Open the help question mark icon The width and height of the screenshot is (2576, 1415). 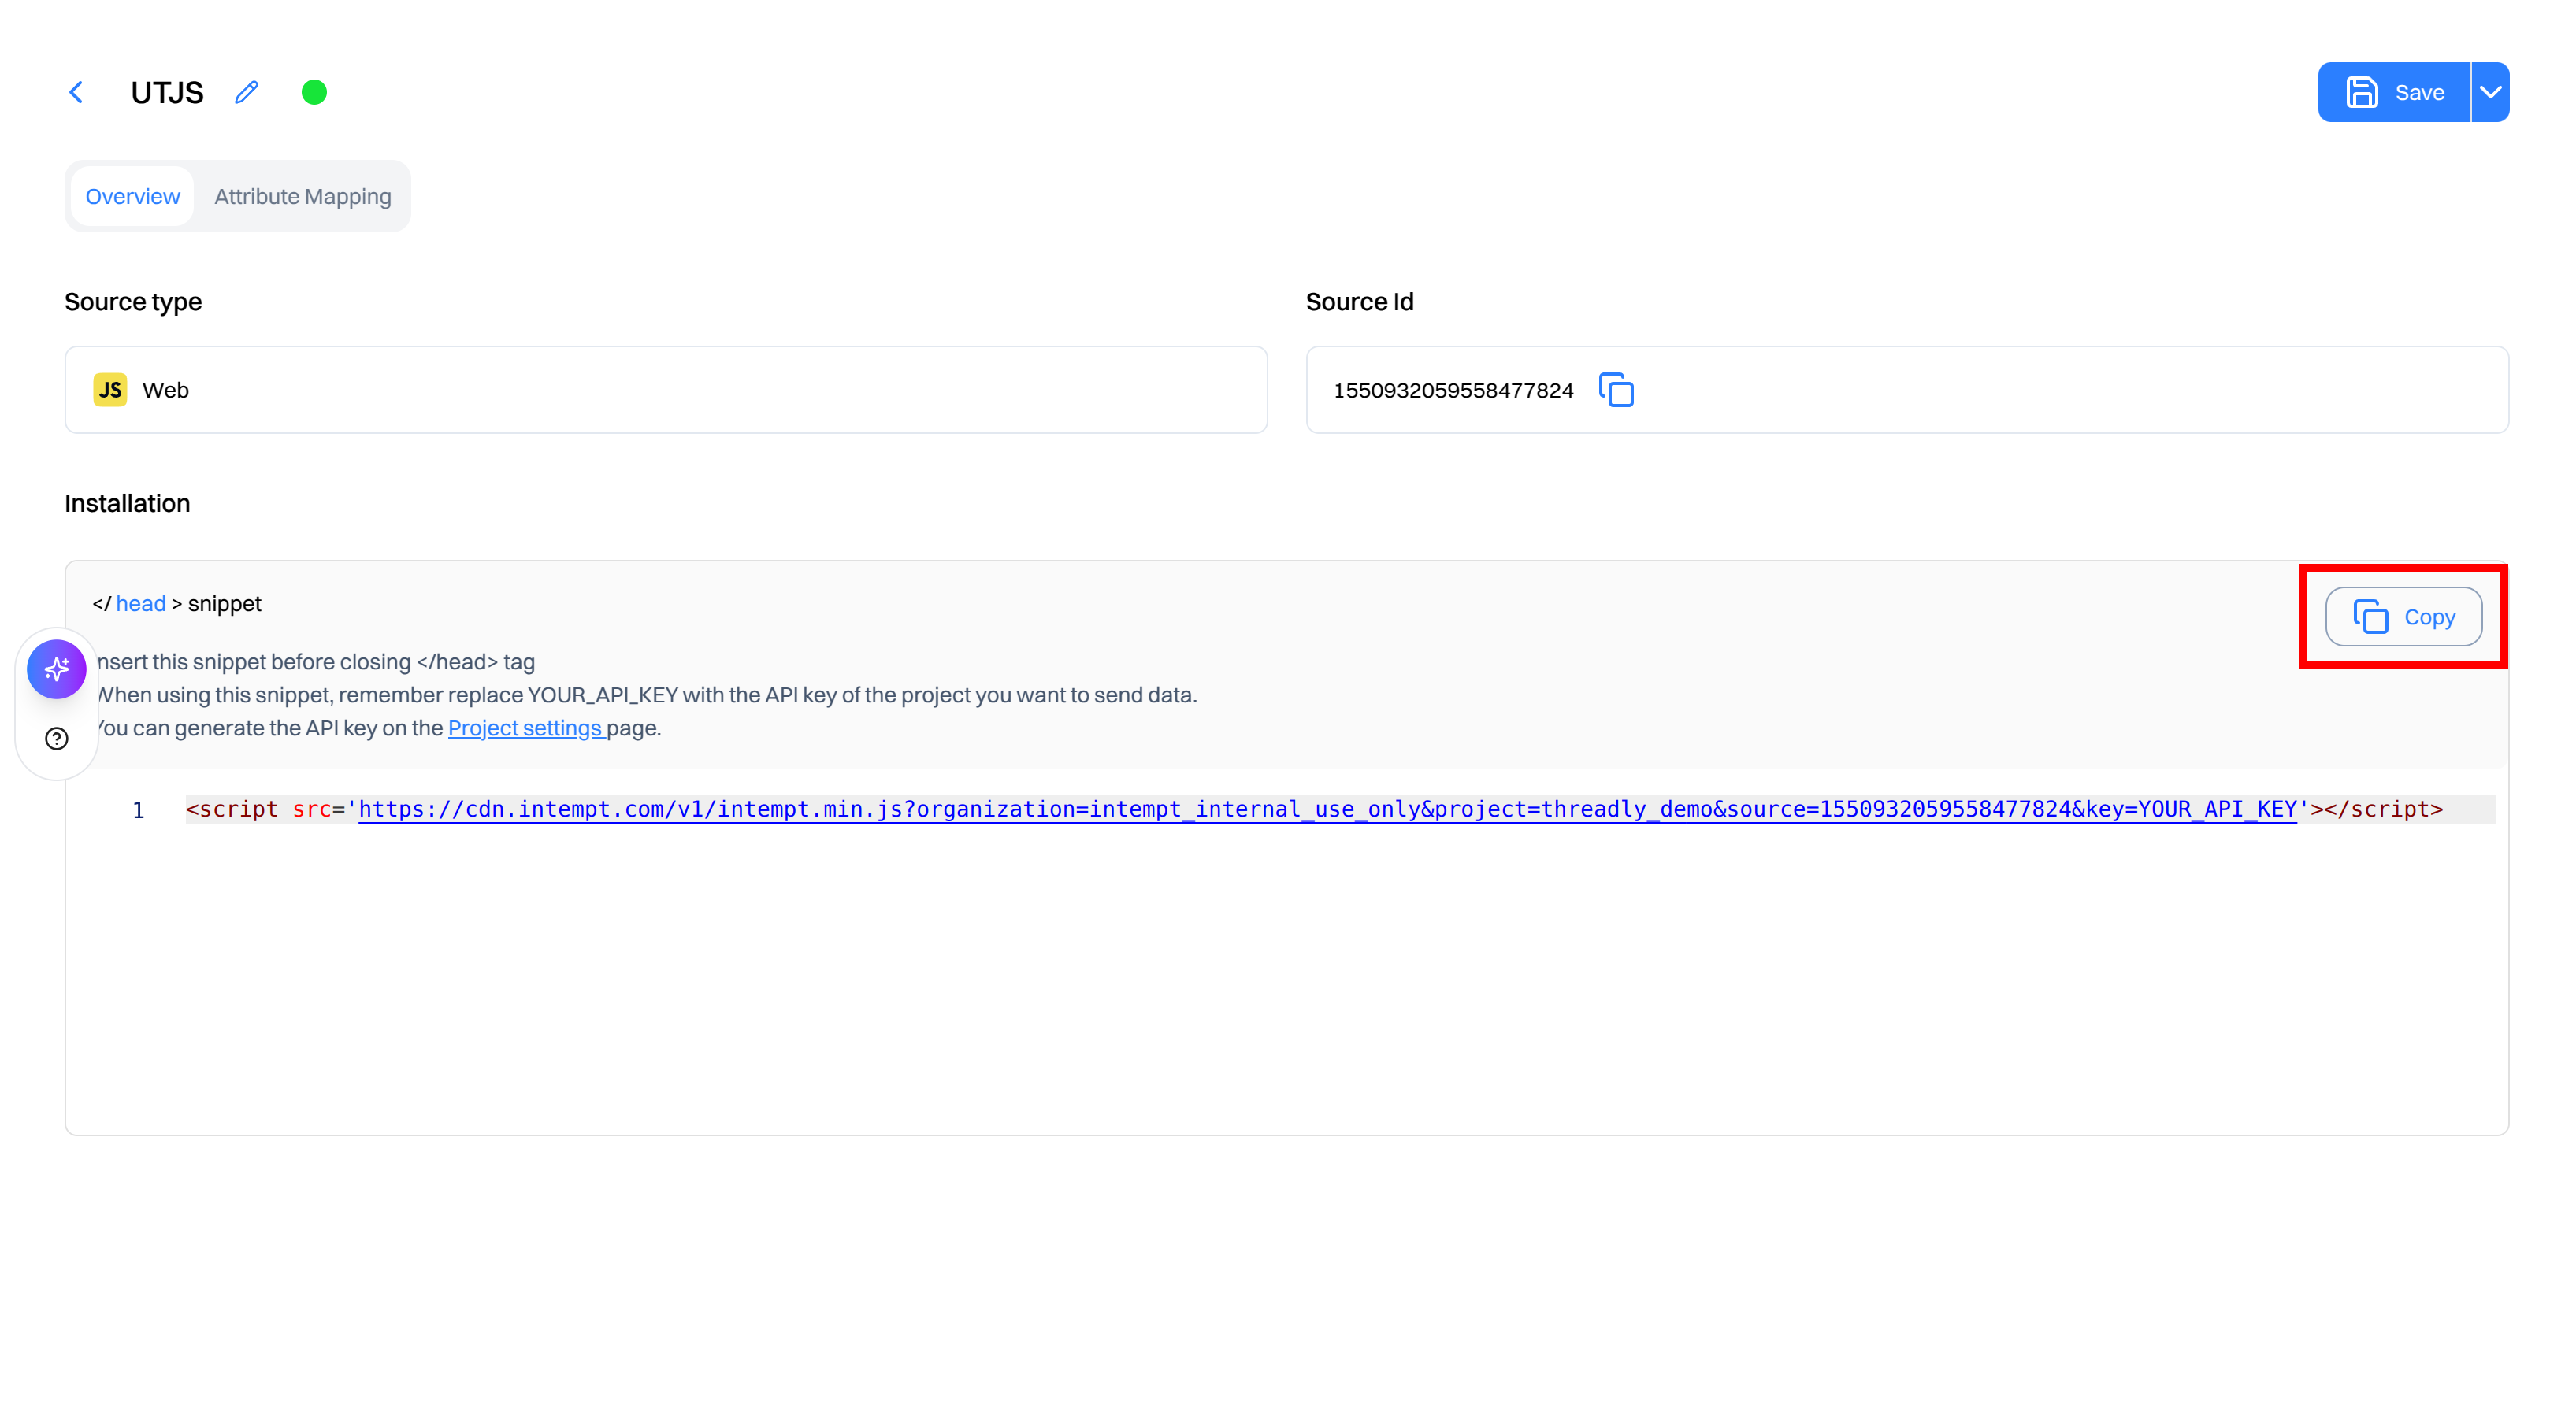(x=57, y=739)
